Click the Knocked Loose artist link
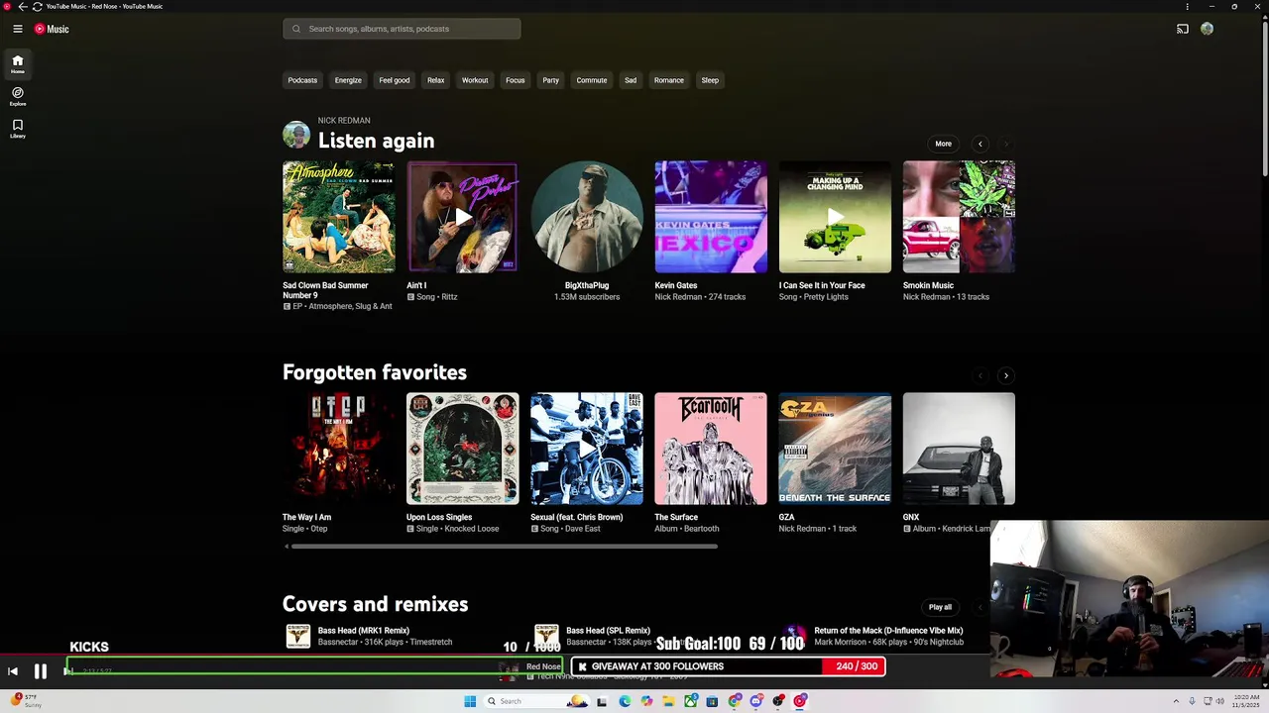Image resolution: width=1269 pixels, height=713 pixels. pos(471,529)
